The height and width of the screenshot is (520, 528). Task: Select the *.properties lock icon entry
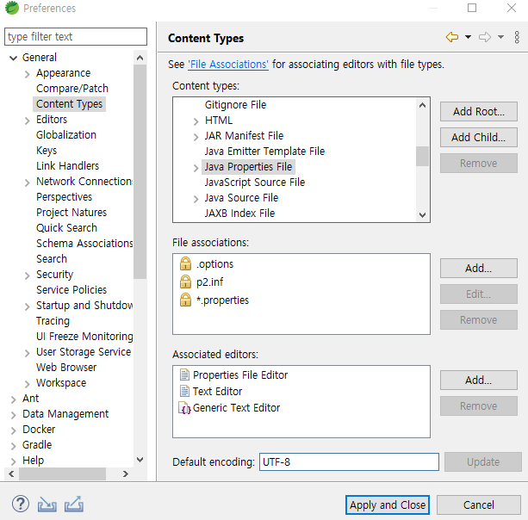tap(185, 300)
